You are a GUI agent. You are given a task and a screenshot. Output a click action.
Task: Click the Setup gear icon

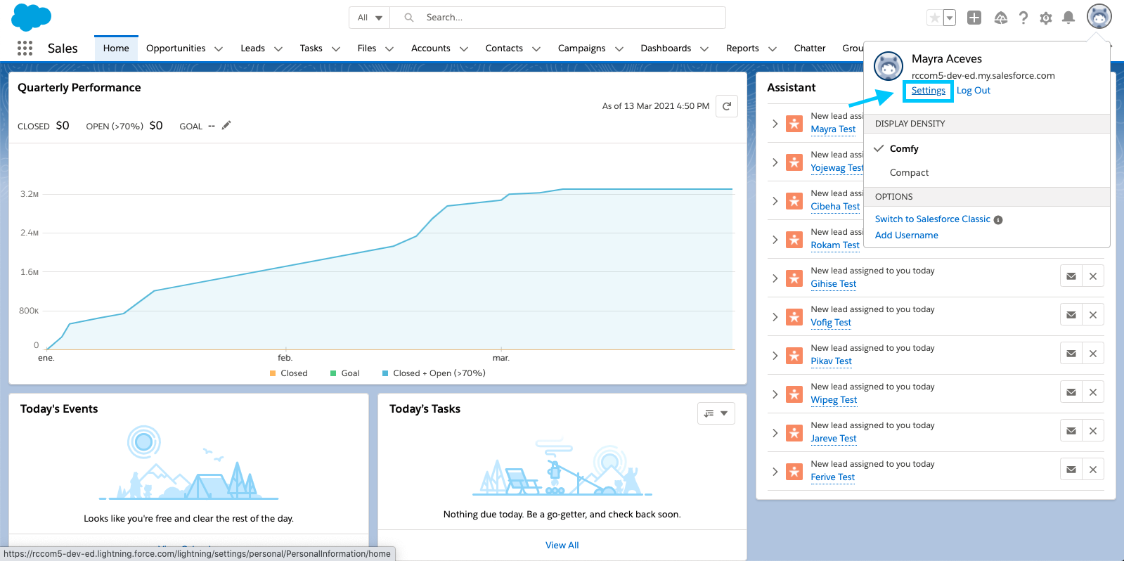[x=1045, y=18]
